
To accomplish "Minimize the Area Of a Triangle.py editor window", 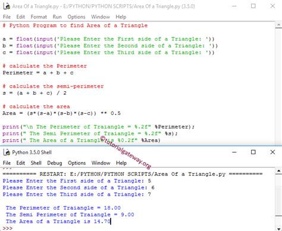I will coord(234,6).
